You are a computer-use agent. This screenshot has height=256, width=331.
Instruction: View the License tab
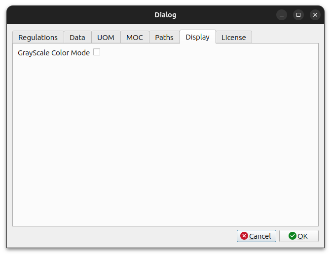234,38
